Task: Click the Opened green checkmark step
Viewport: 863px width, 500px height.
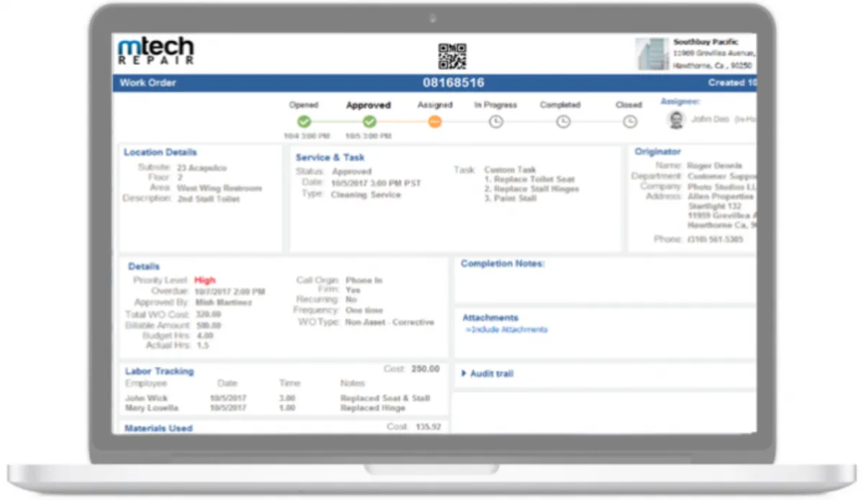Action: [304, 121]
